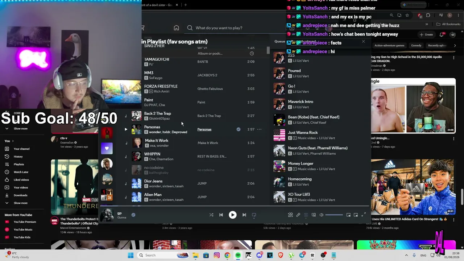464x261 pixels.
Task: Open Connect to a device in Spotify
Action: tap(314, 215)
